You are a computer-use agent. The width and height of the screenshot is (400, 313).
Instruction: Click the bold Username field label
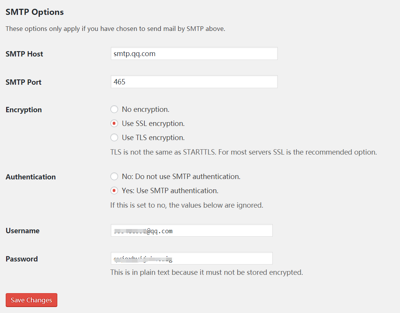23,231
